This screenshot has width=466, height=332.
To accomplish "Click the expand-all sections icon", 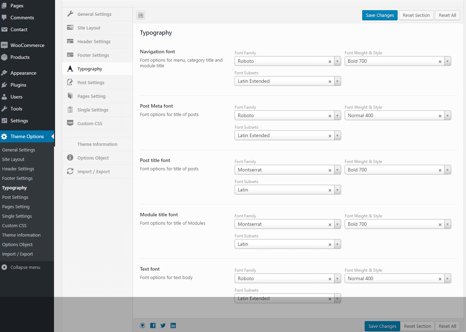I will pyautogui.click(x=141, y=15).
